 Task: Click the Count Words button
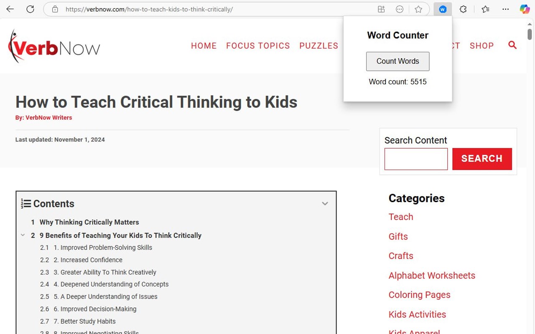coord(398,61)
